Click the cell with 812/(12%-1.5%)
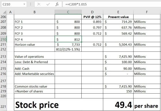Viewport: 161px width, 111px height. click(68, 49)
